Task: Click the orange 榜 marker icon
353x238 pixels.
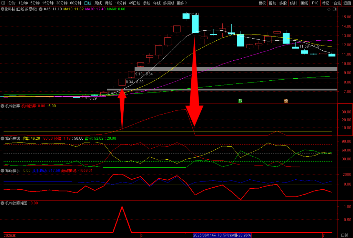Action: click(x=286, y=101)
